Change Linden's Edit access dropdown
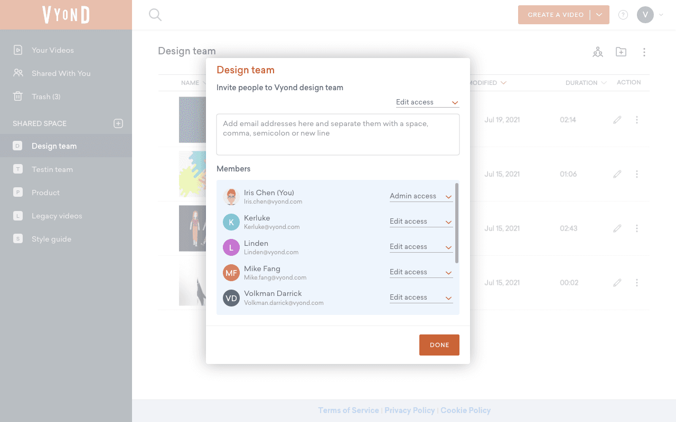 [421, 247]
